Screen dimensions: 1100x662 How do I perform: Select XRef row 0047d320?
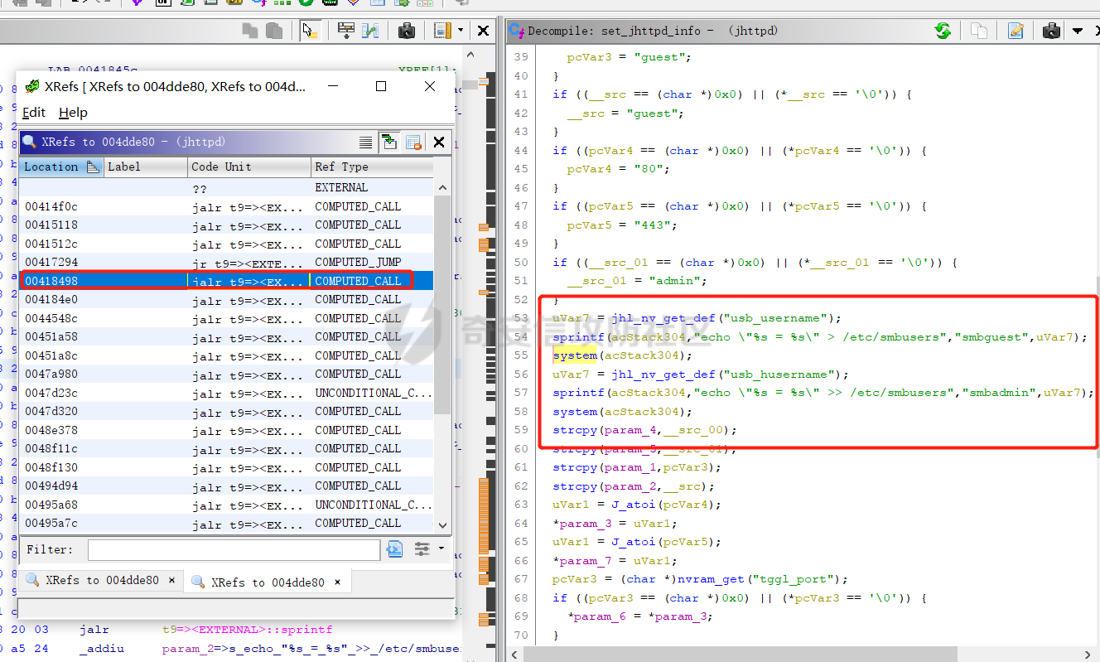227,412
